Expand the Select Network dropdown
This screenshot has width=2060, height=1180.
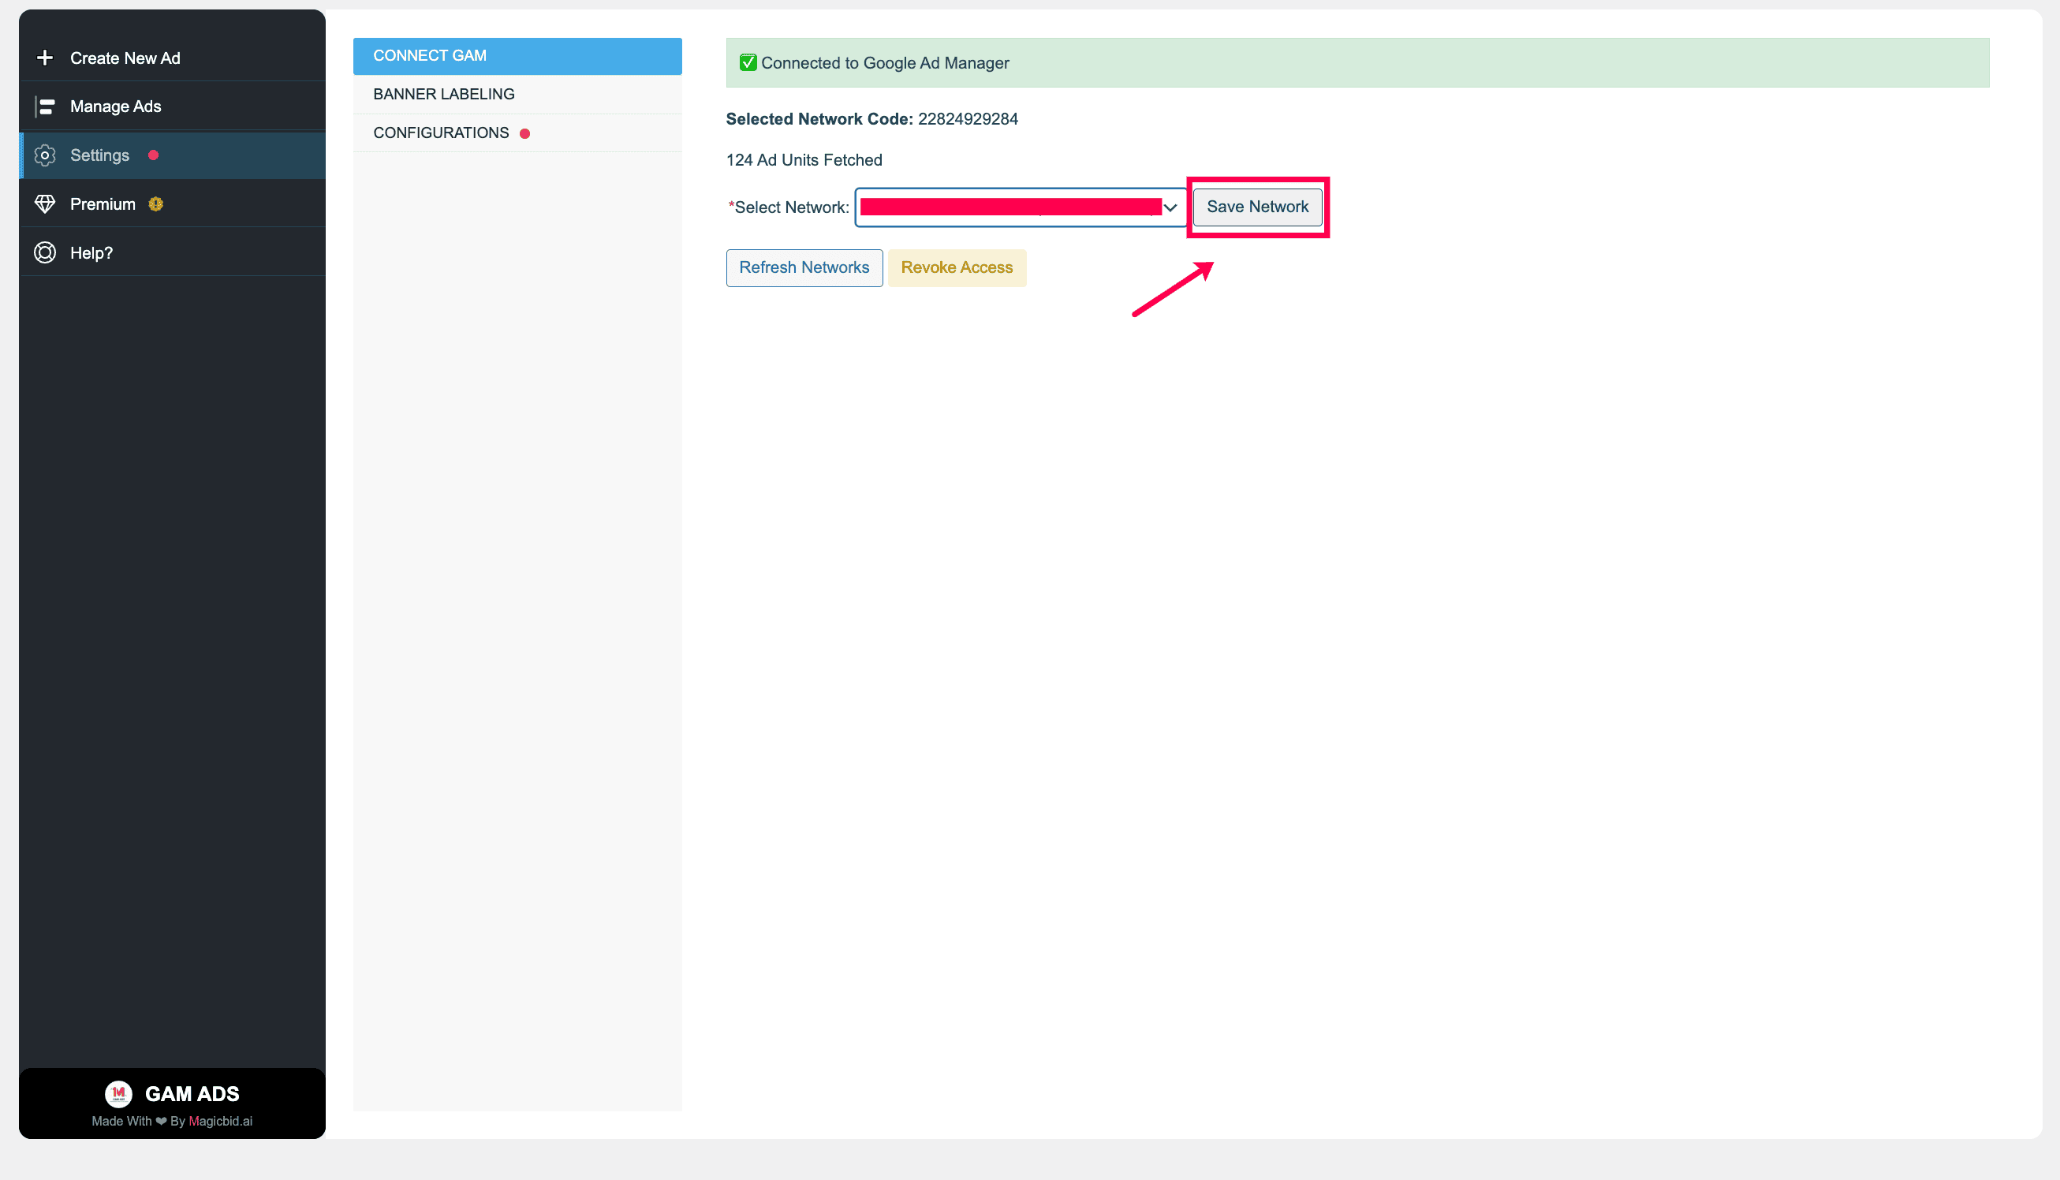1021,207
